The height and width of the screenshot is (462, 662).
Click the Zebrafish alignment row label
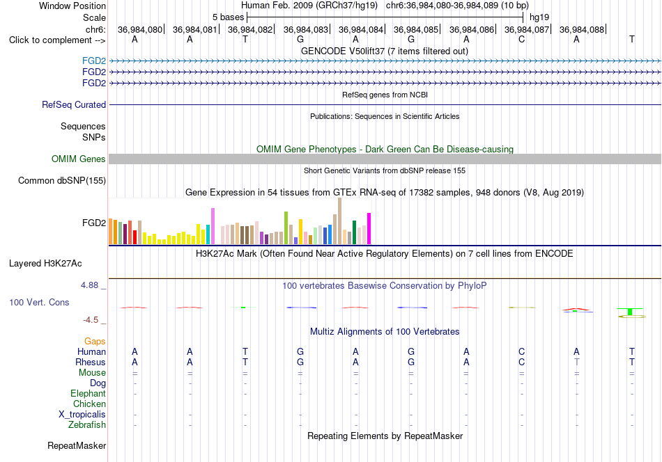tap(87, 425)
